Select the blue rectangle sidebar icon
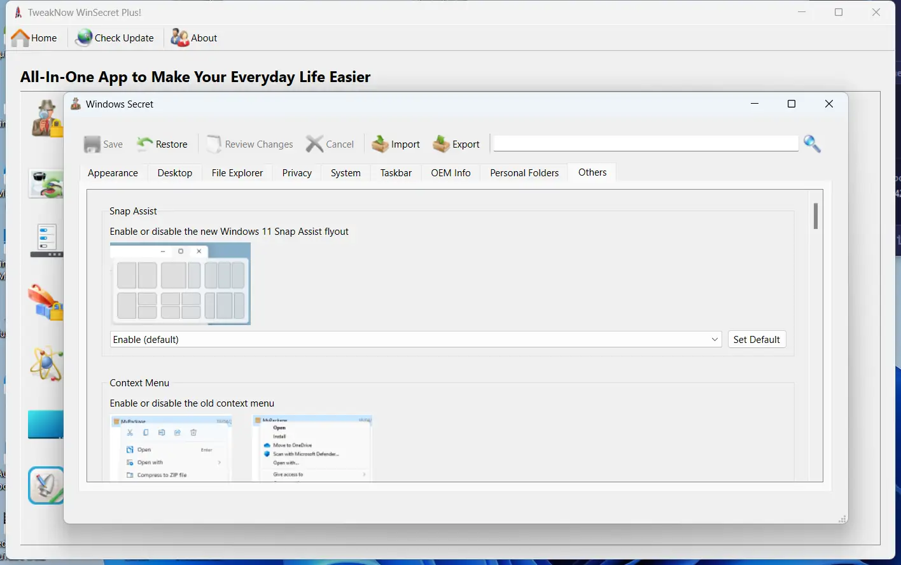Viewport: 901px width, 565px height. click(x=46, y=424)
